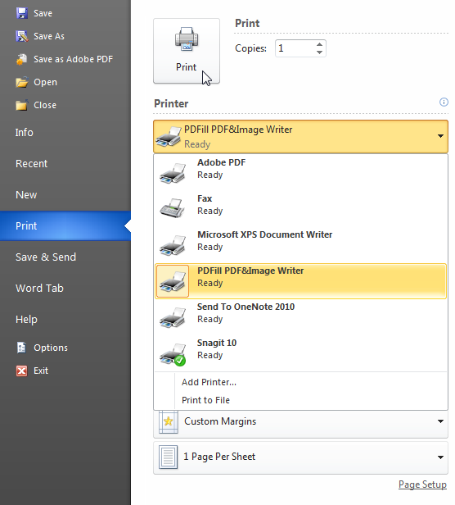Click the Open folder icon
This screenshot has height=505, width=455.
tap(22, 82)
